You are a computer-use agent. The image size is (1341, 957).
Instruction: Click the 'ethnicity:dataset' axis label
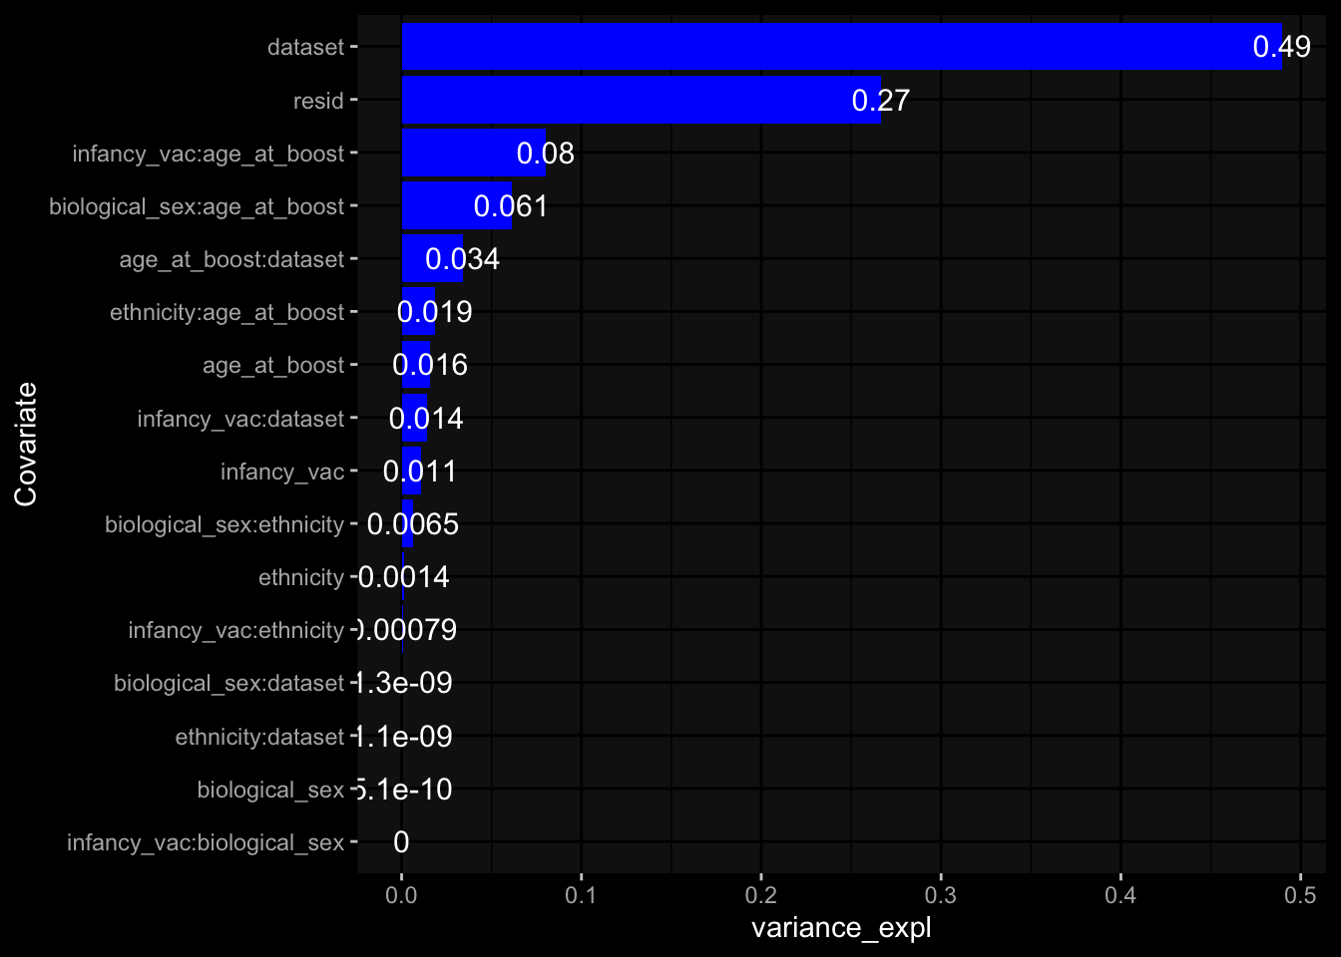(259, 738)
